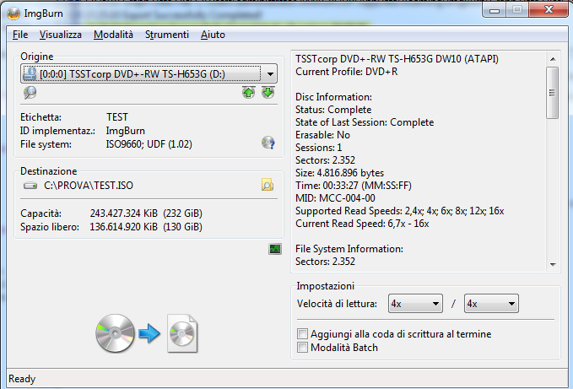Enable Aggiungi alla coda di scrittura al termine

tap(302, 334)
